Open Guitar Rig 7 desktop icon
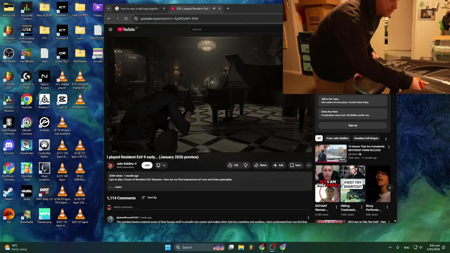 point(62,55)
